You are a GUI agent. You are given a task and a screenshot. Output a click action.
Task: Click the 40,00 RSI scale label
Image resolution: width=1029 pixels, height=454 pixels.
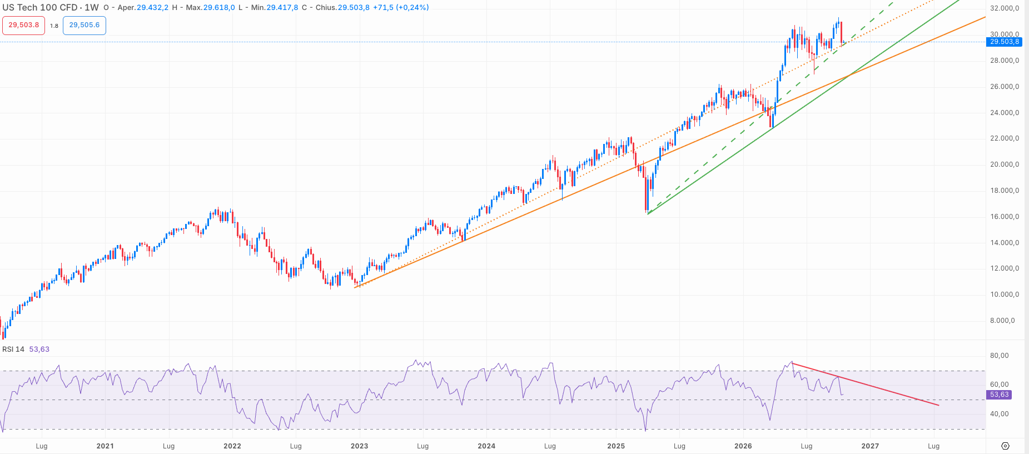(x=1000, y=414)
